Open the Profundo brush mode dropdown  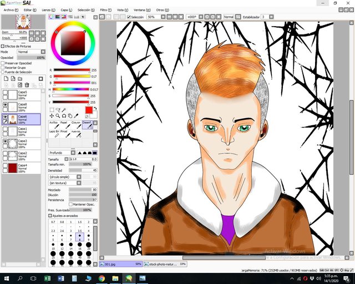73,153
